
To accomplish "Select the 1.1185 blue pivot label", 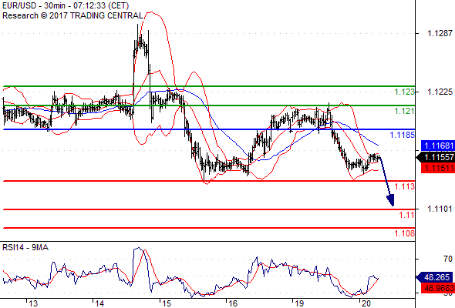I will tap(403, 135).
